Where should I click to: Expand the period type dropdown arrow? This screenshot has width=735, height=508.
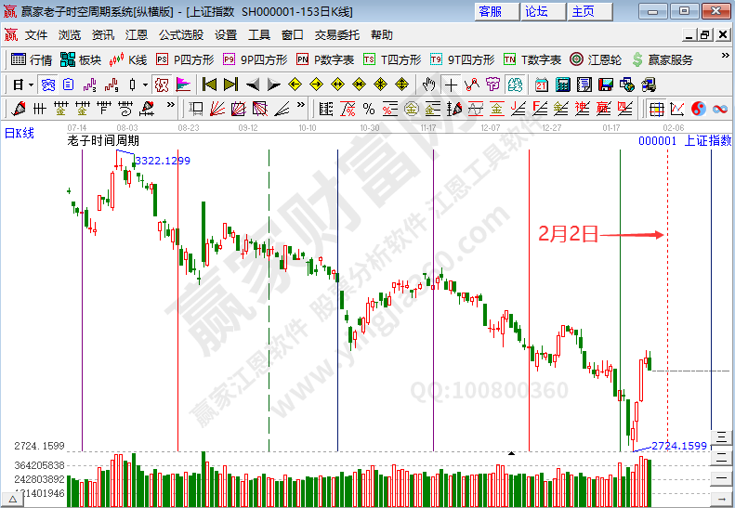click(31, 85)
